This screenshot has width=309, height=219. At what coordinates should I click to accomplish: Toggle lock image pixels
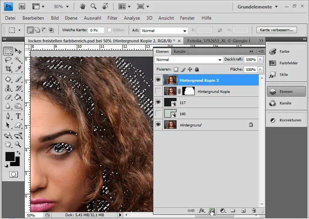point(183,69)
